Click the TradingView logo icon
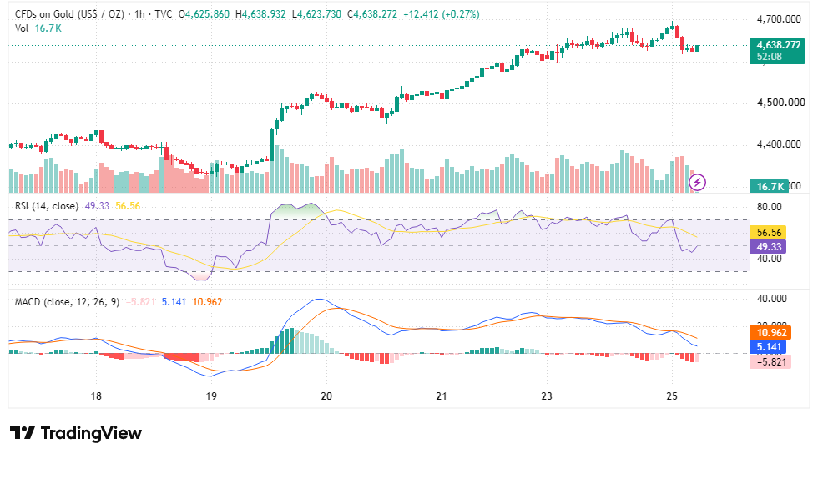 click(x=23, y=433)
